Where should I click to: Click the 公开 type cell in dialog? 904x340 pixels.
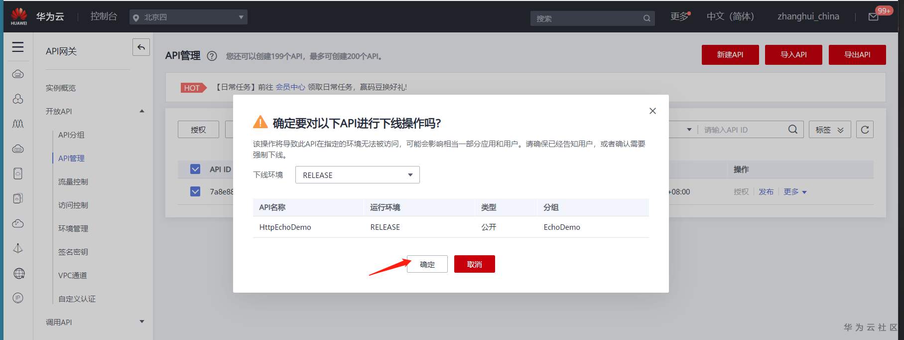point(489,227)
